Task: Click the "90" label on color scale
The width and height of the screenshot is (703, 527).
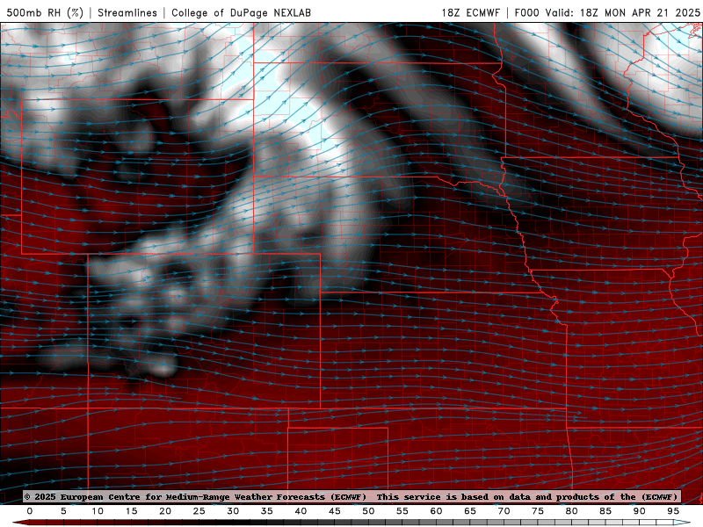Action: [x=639, y=511]
